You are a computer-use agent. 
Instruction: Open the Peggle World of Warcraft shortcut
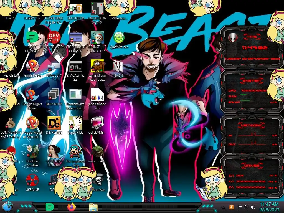(x=32, y=123)
